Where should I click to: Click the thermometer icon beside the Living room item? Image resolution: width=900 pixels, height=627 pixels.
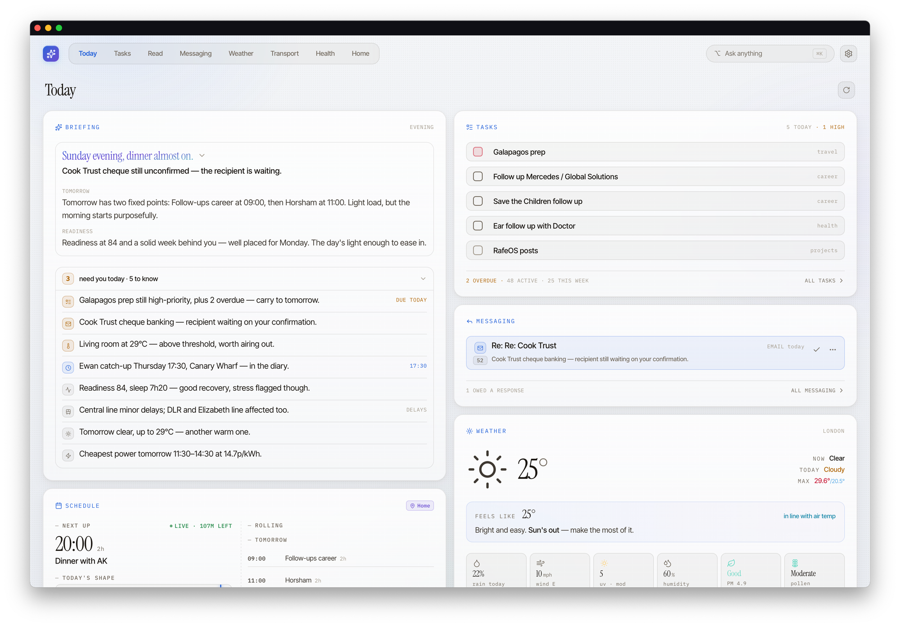click(68, 345)
